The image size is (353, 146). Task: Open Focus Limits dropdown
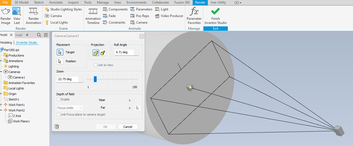pyautogui.click(x=70, y=108)
